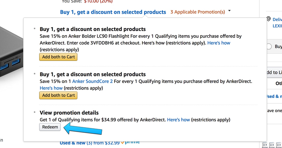Open Here's how link after code 3VFDDBH6
The height and width of the screenshot is (148, 282).
pyautogui.click(x=219, y=43)
